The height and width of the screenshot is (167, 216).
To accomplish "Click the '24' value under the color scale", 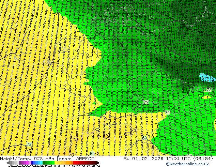I will coord(74,166).
